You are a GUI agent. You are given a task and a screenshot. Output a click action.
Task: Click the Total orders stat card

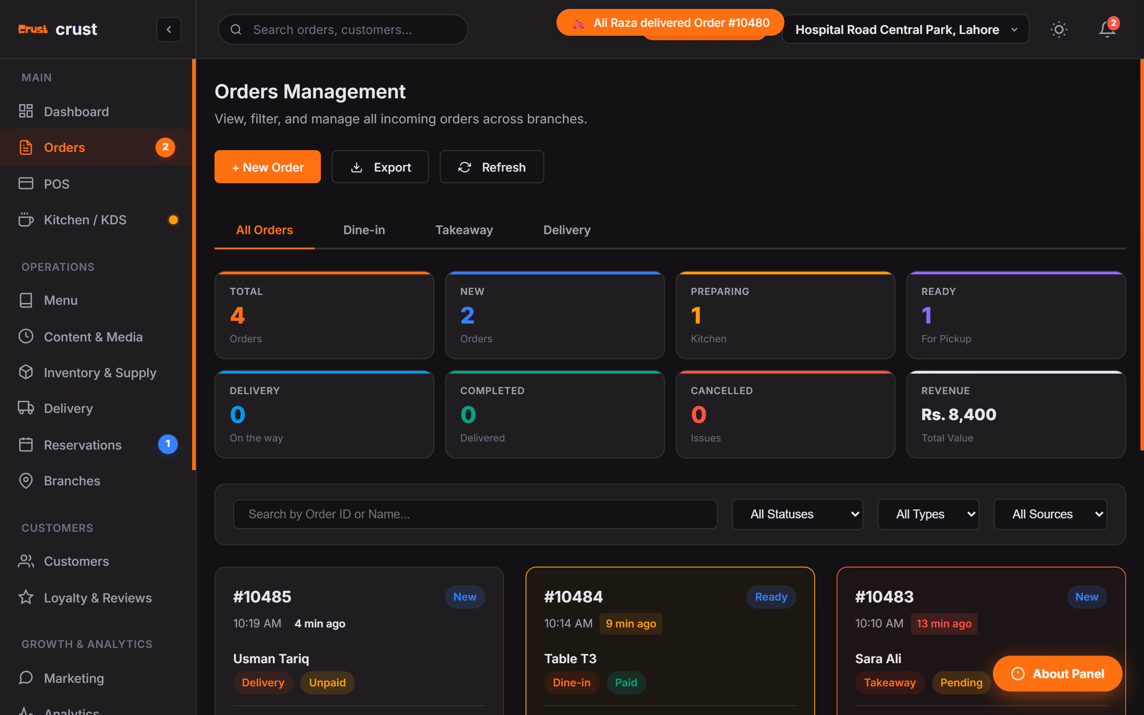[324, 315]
